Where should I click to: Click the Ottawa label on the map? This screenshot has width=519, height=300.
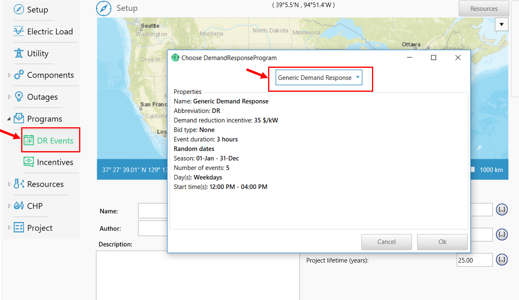(x=411, y=44)
